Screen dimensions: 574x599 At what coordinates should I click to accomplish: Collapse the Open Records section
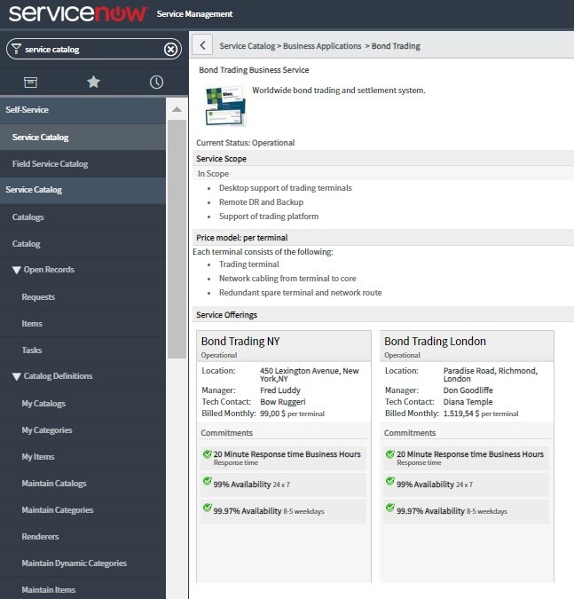tap(17, 270)
